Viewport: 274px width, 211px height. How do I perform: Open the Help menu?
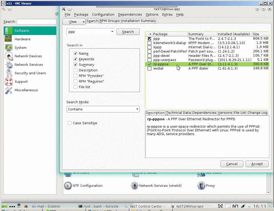coord(180,15)
